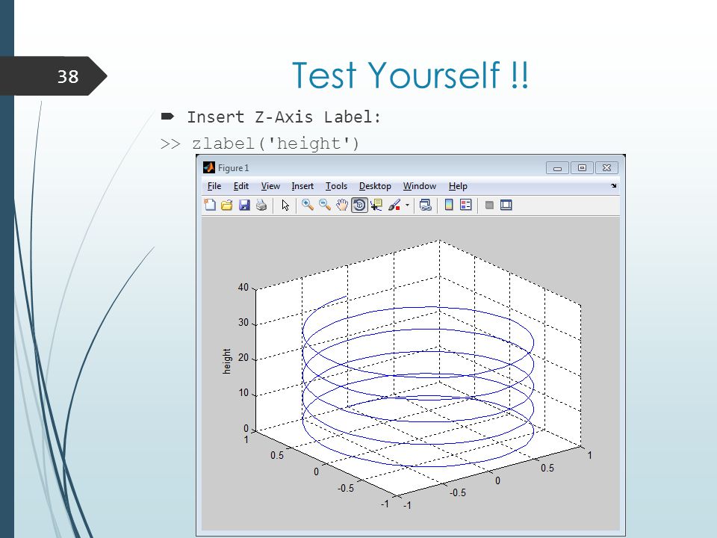Click the Show Plot Tools icon
This screenshot has width=717, height=538.
pyautogui.click(x=506, y=205)
